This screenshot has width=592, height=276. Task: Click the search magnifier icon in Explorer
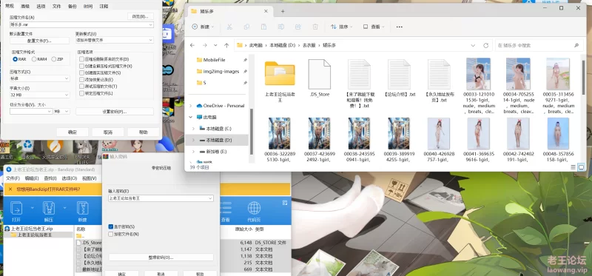[576, 45]
